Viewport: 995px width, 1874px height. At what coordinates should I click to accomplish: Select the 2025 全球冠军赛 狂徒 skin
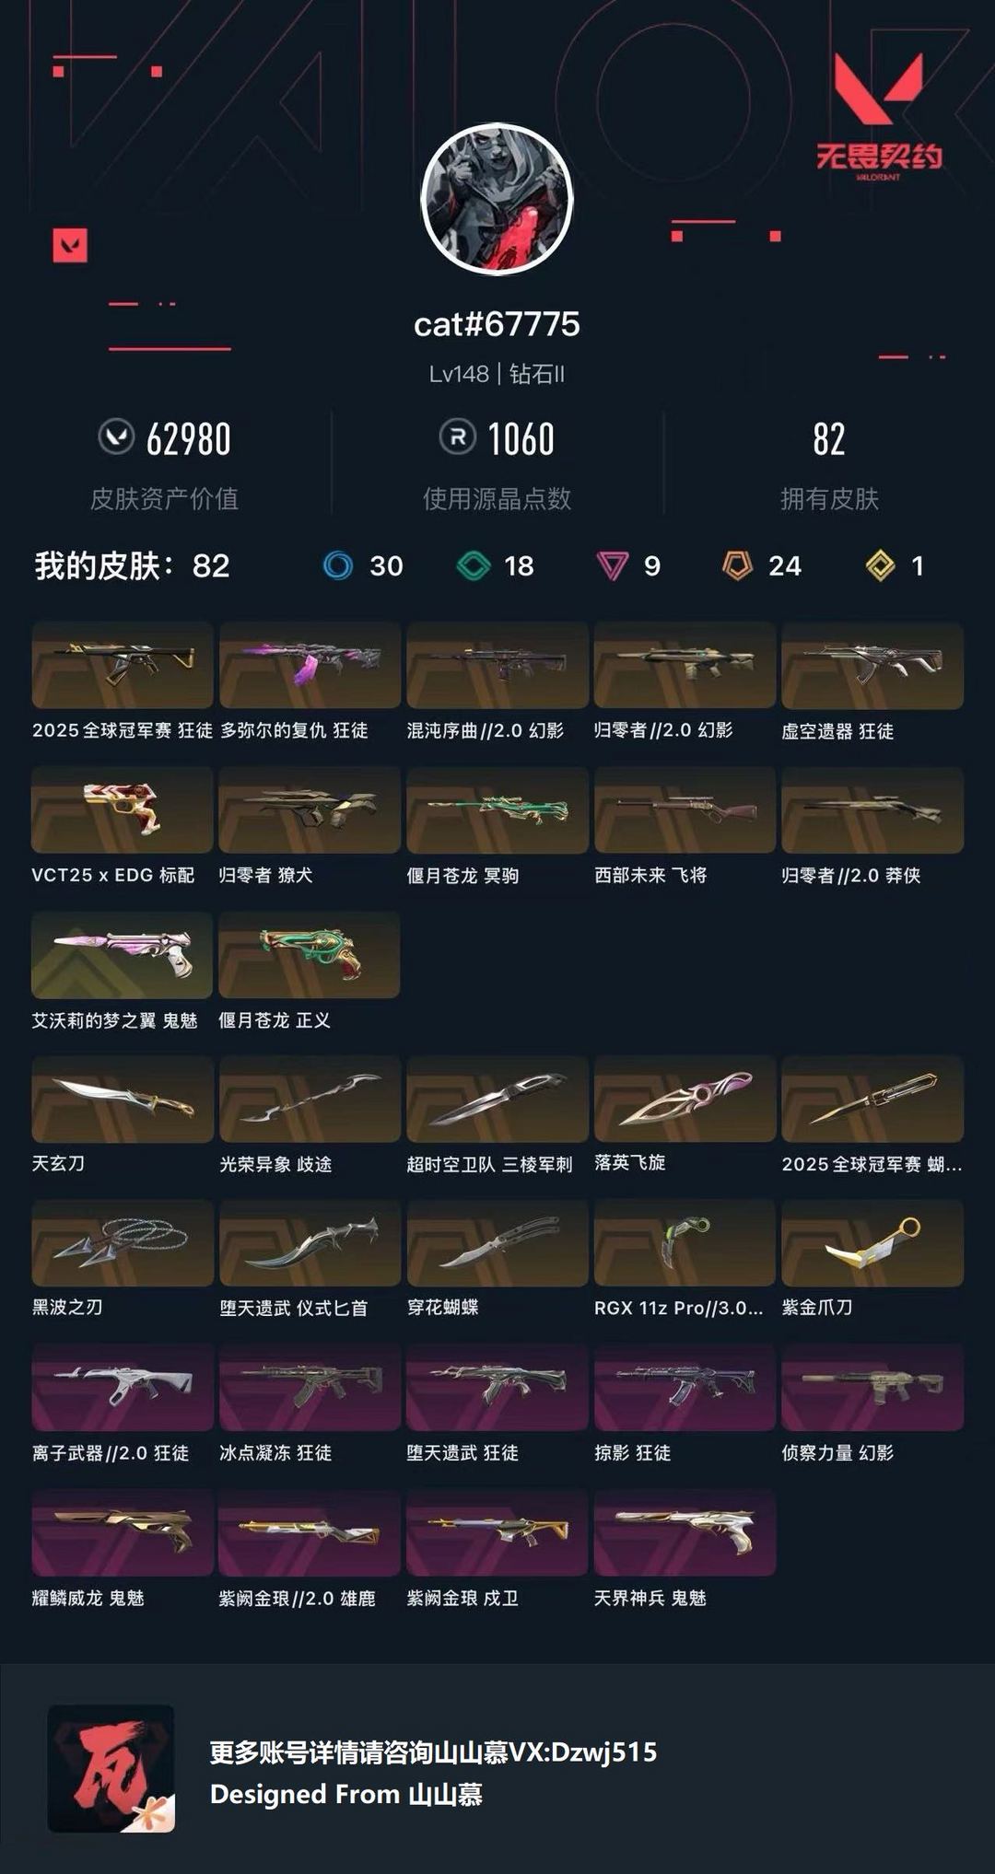[x=123, y=665]
